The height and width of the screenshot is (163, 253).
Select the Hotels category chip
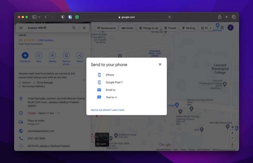(127, 28)
